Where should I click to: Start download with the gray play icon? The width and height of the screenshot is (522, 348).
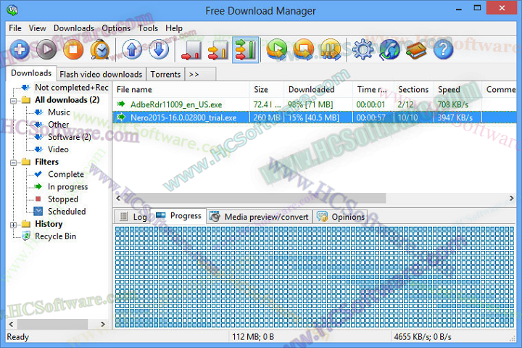[46, 50]
